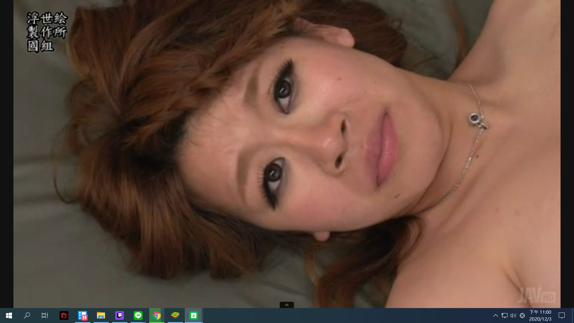The width and height of the screenshot is (574, 323).
Task: Switch to the Google Chrome window
Action: click(157, 316)
